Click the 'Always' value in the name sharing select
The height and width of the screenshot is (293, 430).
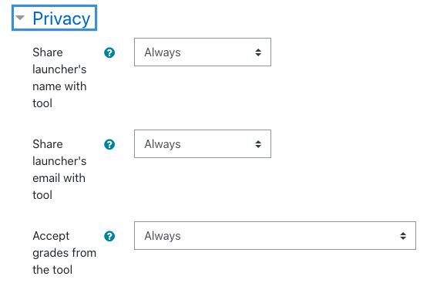pos(163,52)
